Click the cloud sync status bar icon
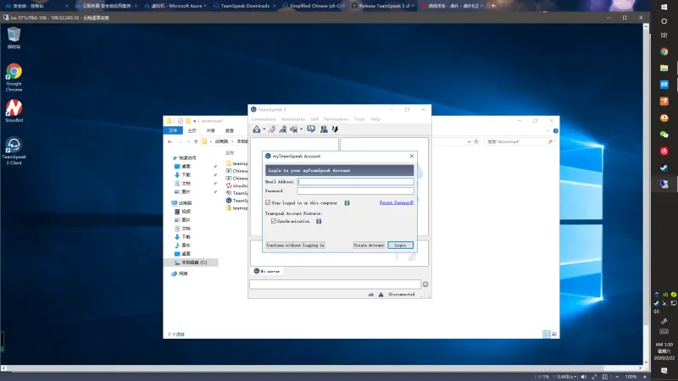 [371, 295]
